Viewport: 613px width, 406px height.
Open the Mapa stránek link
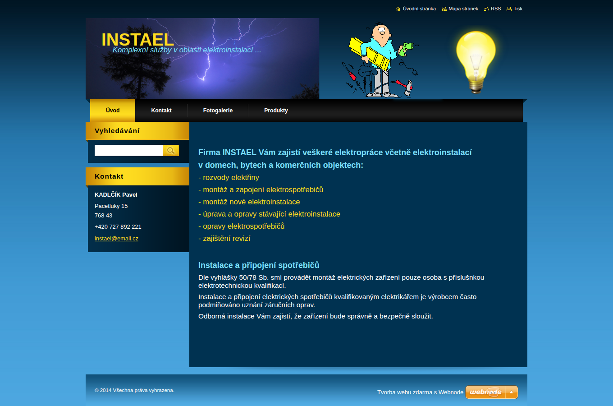coord(463,9)
